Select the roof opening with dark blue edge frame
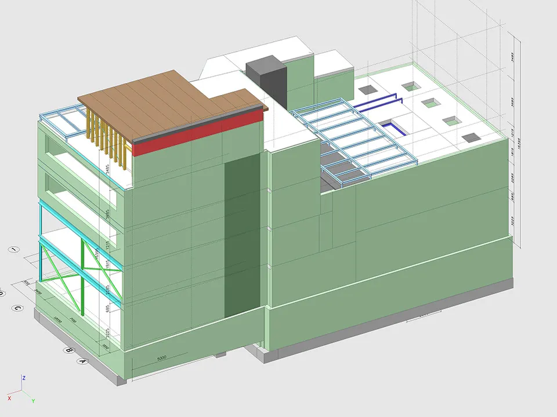This screenshot has width=557, height=417. point(393,127)
